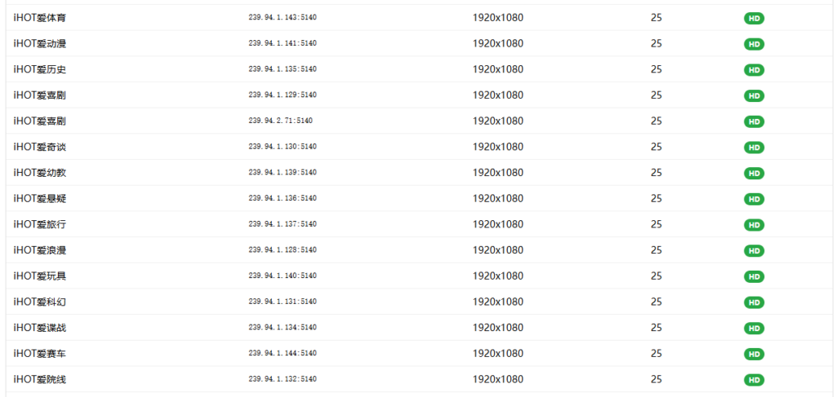
Task: Click the address 239.94.2.71:5140
Action: click(x=280, y=121)
